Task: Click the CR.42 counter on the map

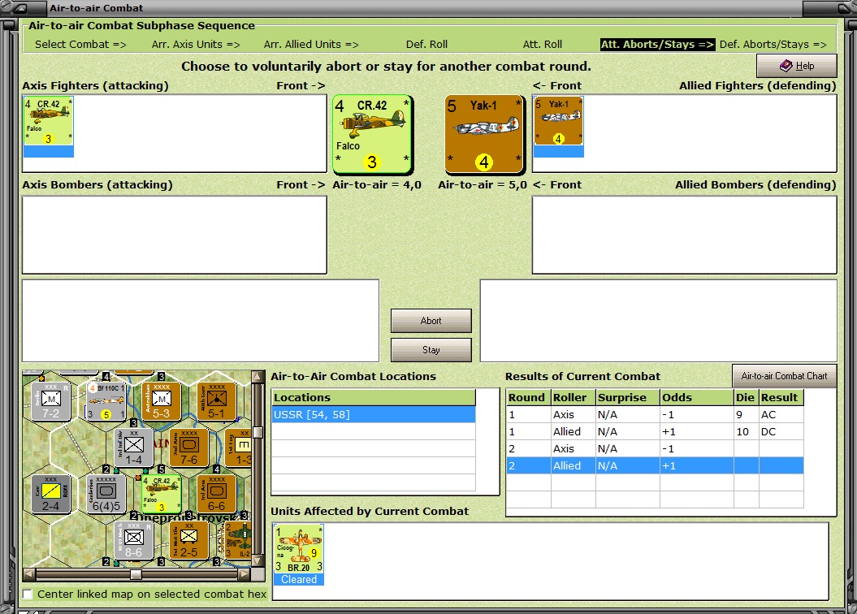Action: tap(161, 494)
